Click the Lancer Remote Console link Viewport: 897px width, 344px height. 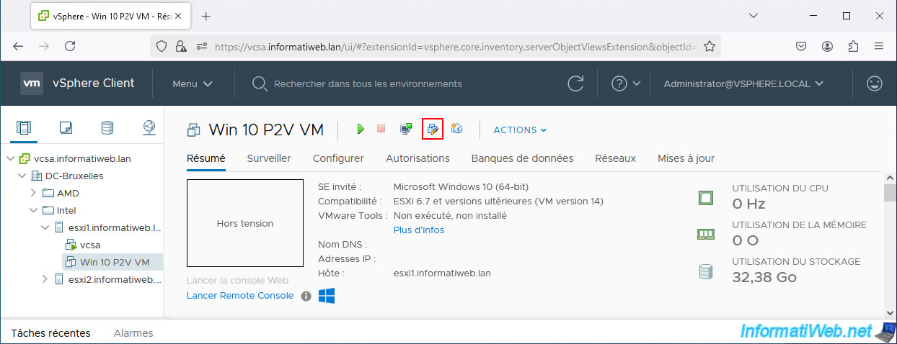point(240,296)
